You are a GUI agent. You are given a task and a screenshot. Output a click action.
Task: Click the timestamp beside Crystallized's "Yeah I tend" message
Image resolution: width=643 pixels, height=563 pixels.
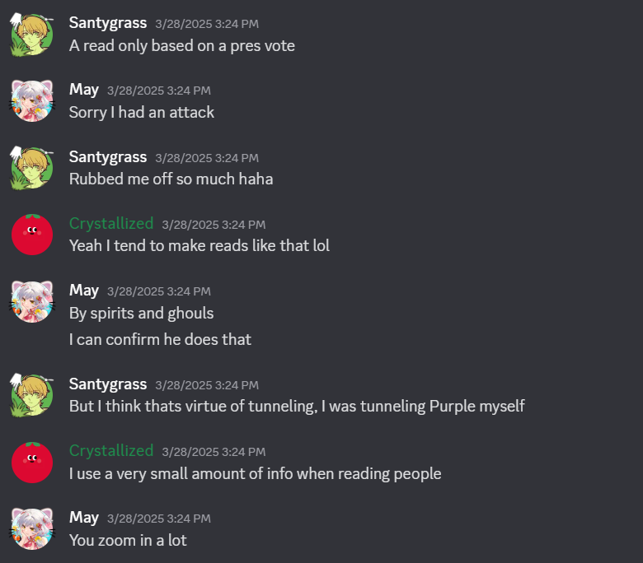pos(214,224)
